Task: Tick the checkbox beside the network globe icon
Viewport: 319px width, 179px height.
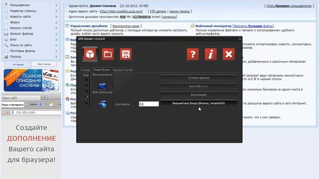Action: (x=86, y=103)
